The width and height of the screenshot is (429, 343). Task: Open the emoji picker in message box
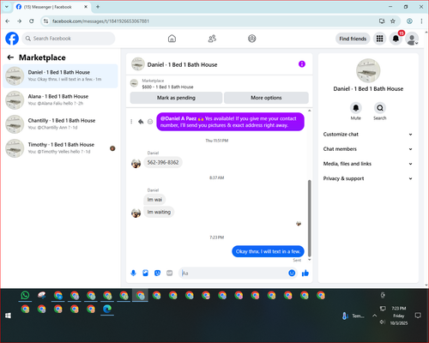tap(292, 273)
